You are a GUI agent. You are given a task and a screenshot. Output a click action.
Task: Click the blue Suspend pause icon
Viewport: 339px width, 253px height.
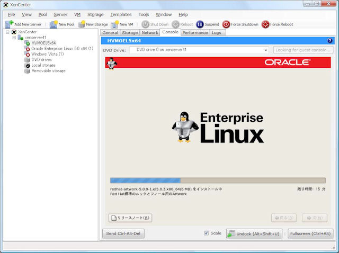coord(200,24)
